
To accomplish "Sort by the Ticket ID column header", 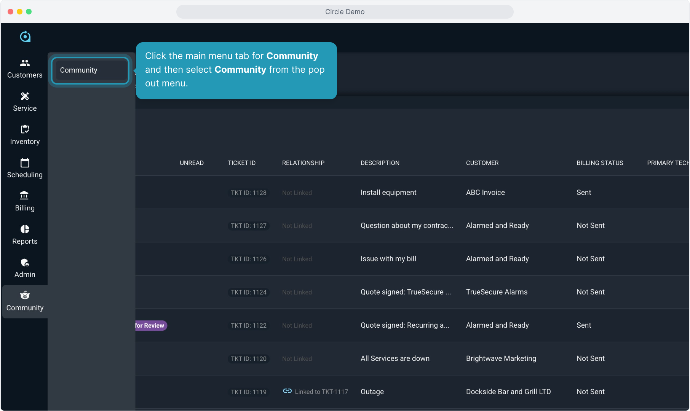I will [x=241, y=163].
